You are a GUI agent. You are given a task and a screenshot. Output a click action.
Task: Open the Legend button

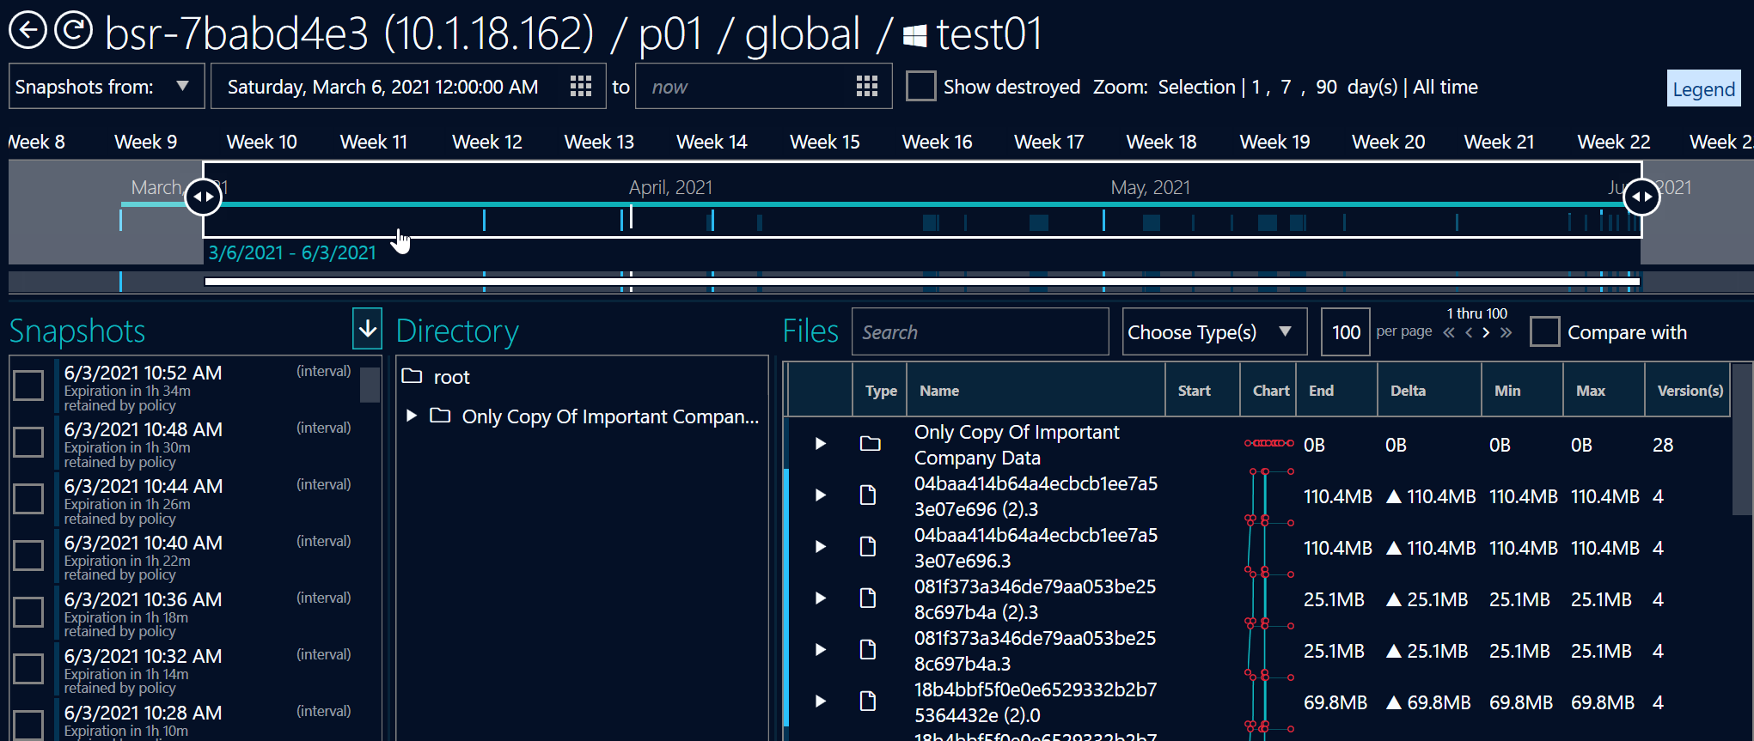click(1702, 89)
